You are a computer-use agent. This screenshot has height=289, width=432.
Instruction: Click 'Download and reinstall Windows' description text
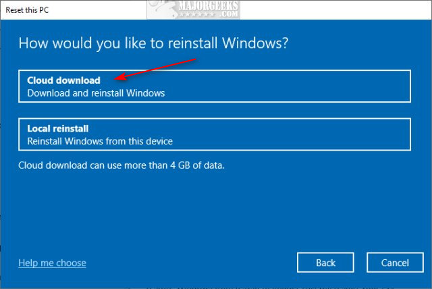tap(96, 93)
